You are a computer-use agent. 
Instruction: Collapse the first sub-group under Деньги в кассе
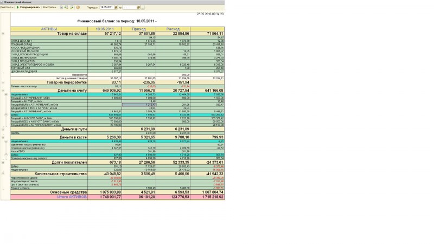click(6, 141)
